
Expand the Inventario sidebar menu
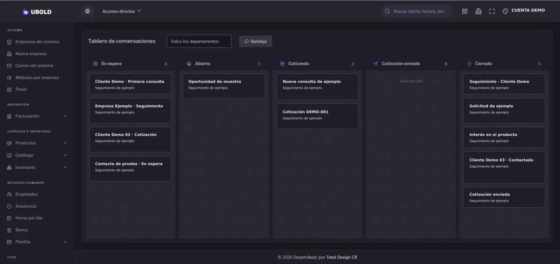tap(37, 167)
